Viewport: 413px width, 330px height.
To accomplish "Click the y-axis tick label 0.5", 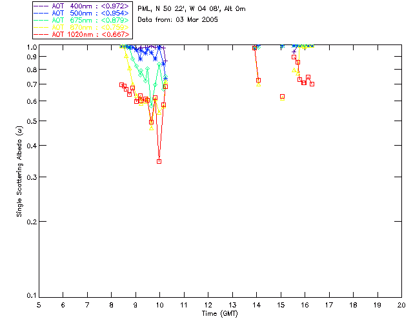I will [32, 121].
